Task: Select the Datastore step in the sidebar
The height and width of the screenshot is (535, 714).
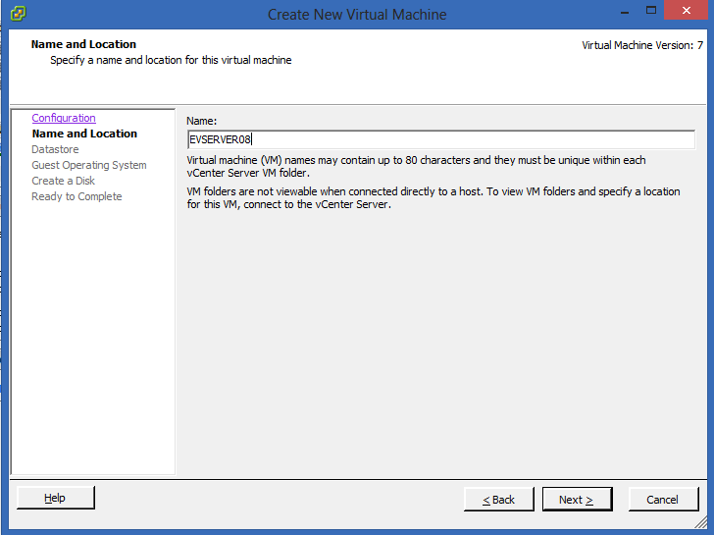Action: point(55,149)
